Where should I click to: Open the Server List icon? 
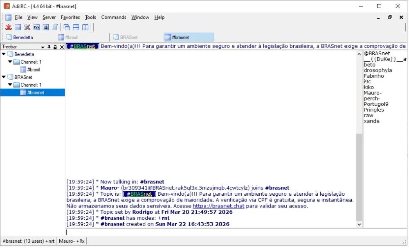17,27
